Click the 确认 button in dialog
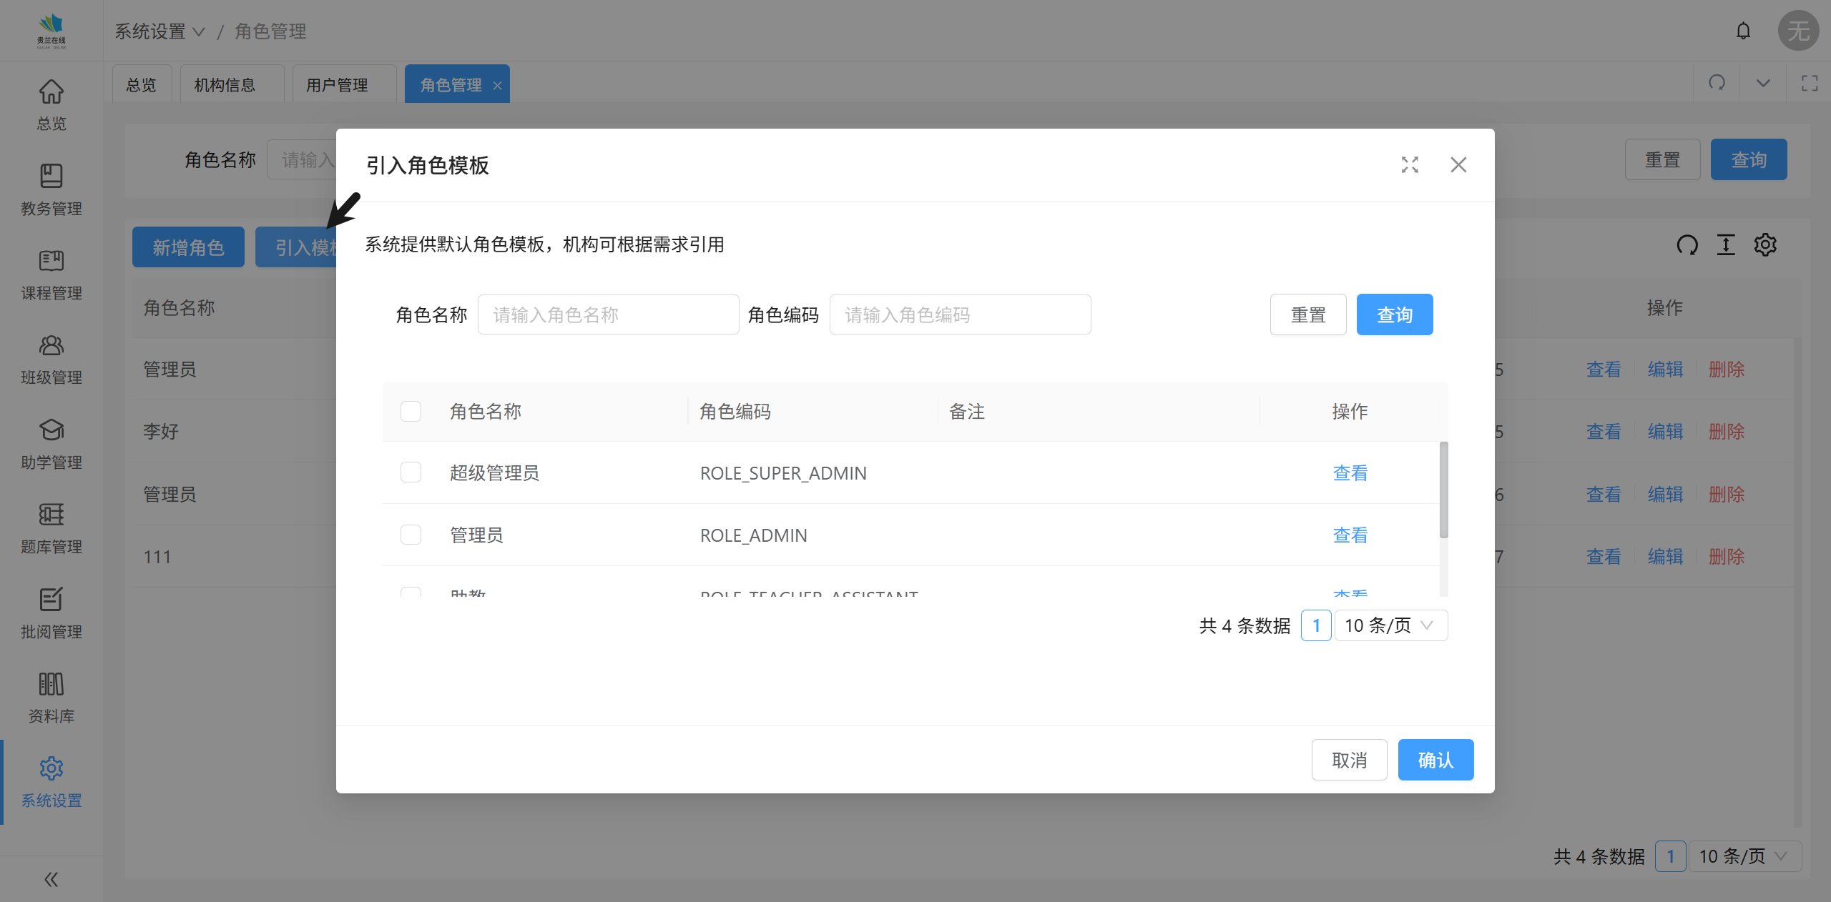This screenshot has height=902, width=1831. (x=1435, y=759)
